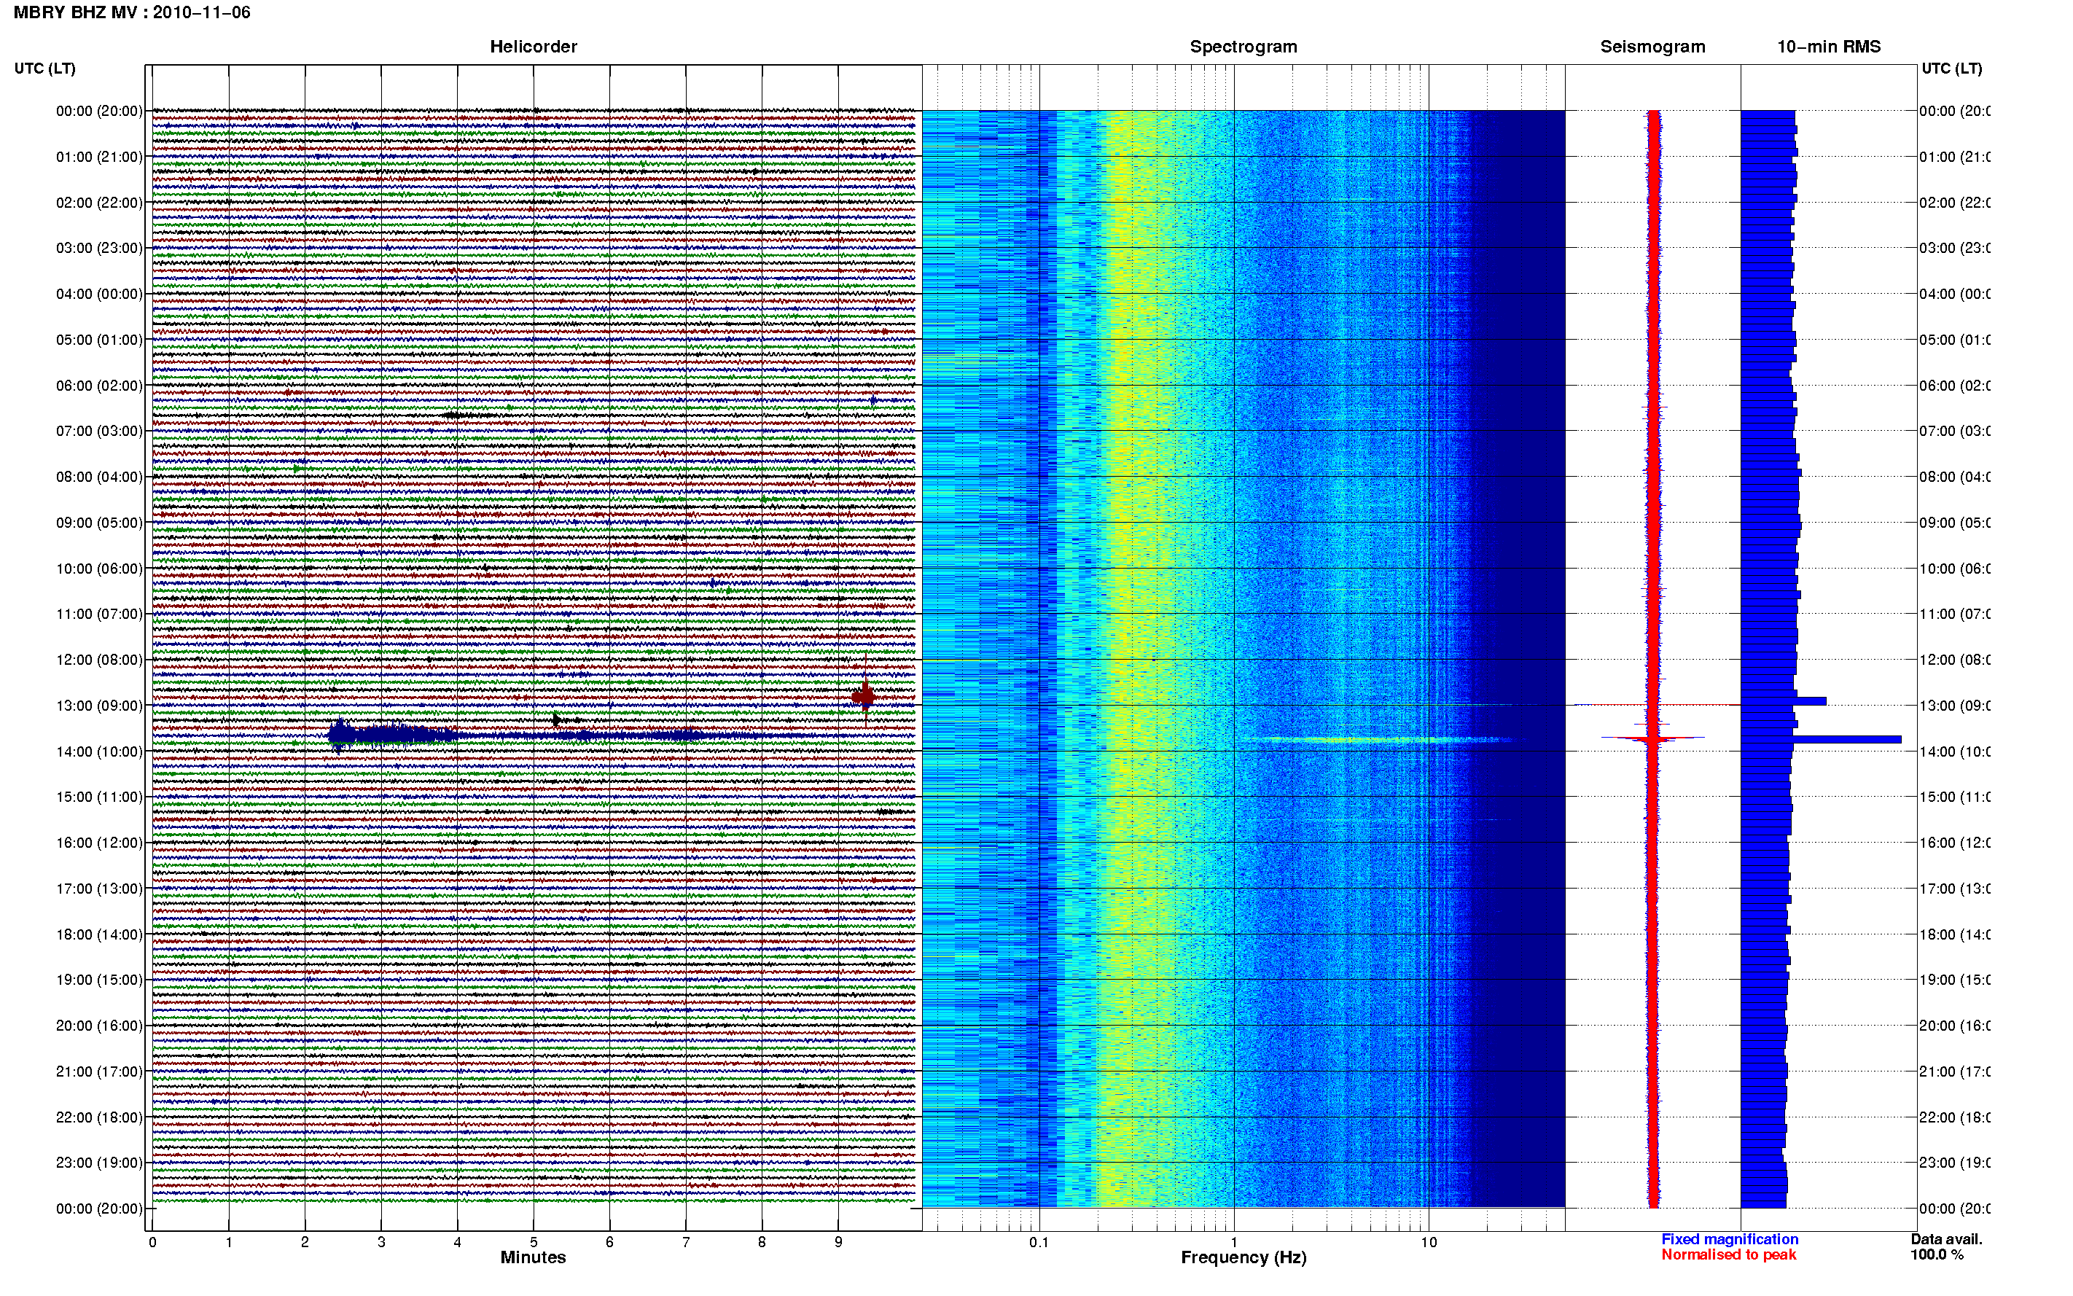
Task: Click the blue 'Fixed magnification' legend text
Action: click(1730, 1239)
